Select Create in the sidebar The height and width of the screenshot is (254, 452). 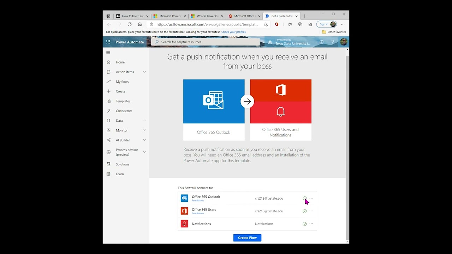[x=120, y=91]
